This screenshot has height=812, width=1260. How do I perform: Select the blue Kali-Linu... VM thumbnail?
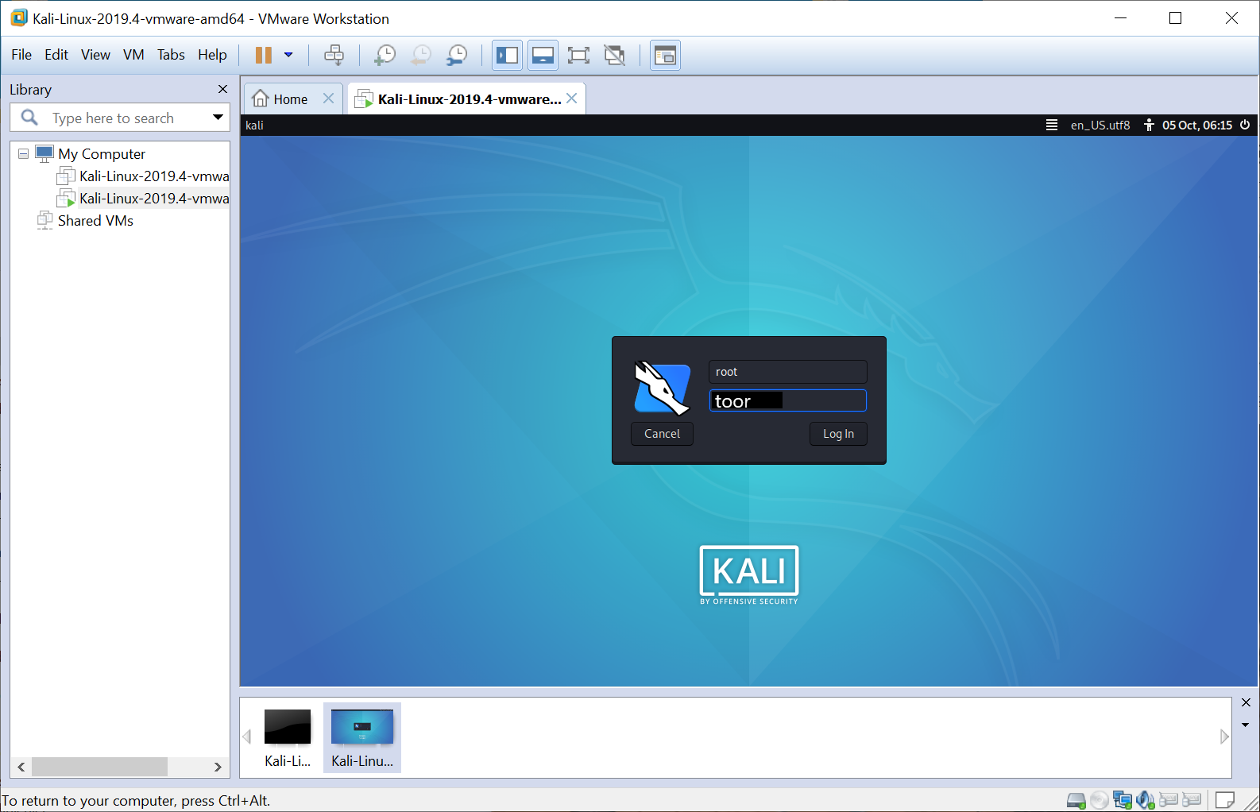362,737
